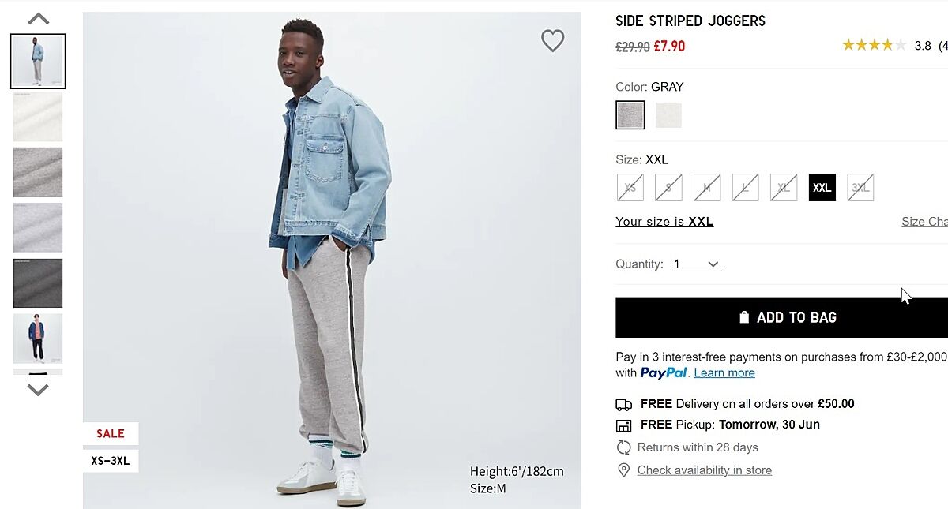
Task: Click the wishlist heart icon
Action: click(x=552, y=40)
